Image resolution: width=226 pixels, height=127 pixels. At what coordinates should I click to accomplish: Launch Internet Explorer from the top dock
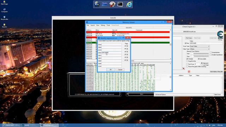(129, 4)
